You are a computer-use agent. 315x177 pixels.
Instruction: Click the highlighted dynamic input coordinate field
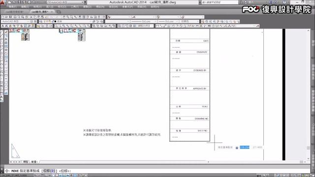(x=245, y=147)
